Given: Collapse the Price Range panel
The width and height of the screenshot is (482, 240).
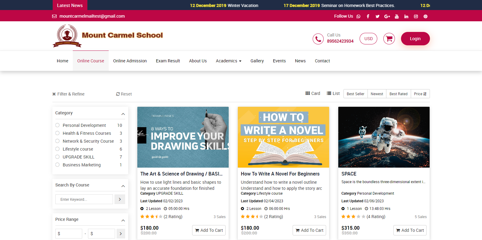Looking at the screenshot, I should 123,221.
